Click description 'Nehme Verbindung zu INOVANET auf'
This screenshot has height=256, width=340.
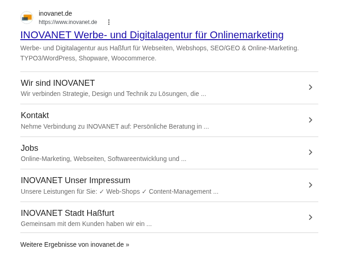(x=115, y=126)
